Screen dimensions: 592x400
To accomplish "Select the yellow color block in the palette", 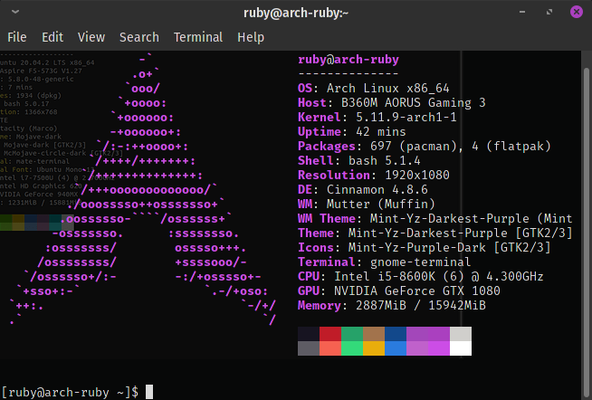I will (x=374, y=348).
